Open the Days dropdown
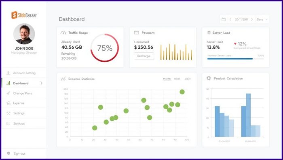Screen dimensions: 283x160 tap(262, 19)
